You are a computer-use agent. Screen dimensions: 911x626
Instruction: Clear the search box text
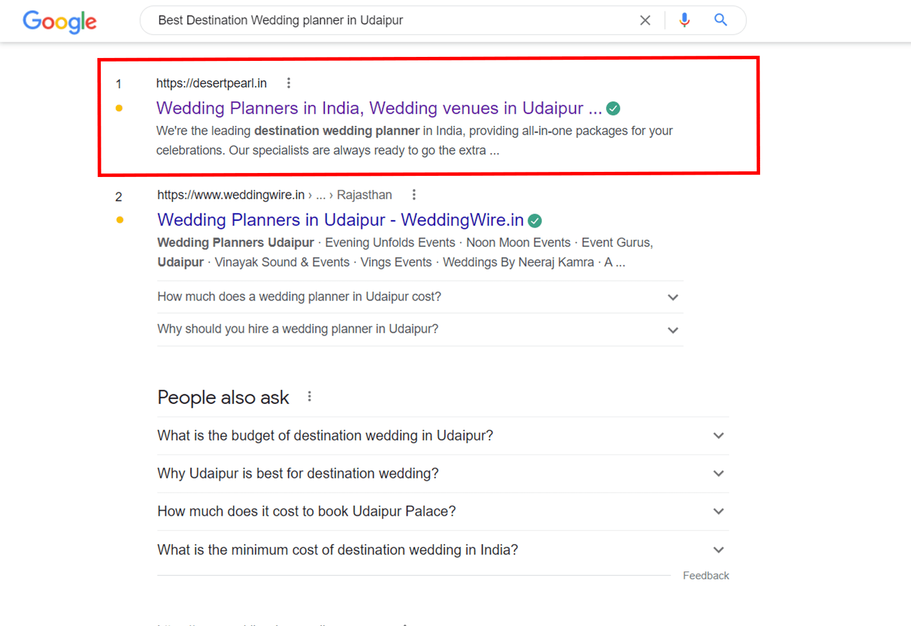tap(645, 20)
